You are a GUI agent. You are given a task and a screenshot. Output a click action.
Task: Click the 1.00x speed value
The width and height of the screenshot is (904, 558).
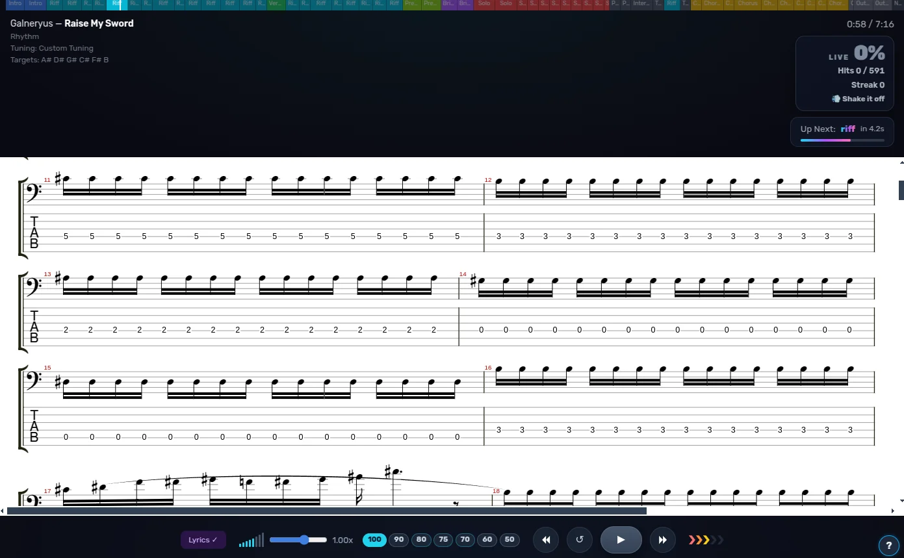(342, 540)
